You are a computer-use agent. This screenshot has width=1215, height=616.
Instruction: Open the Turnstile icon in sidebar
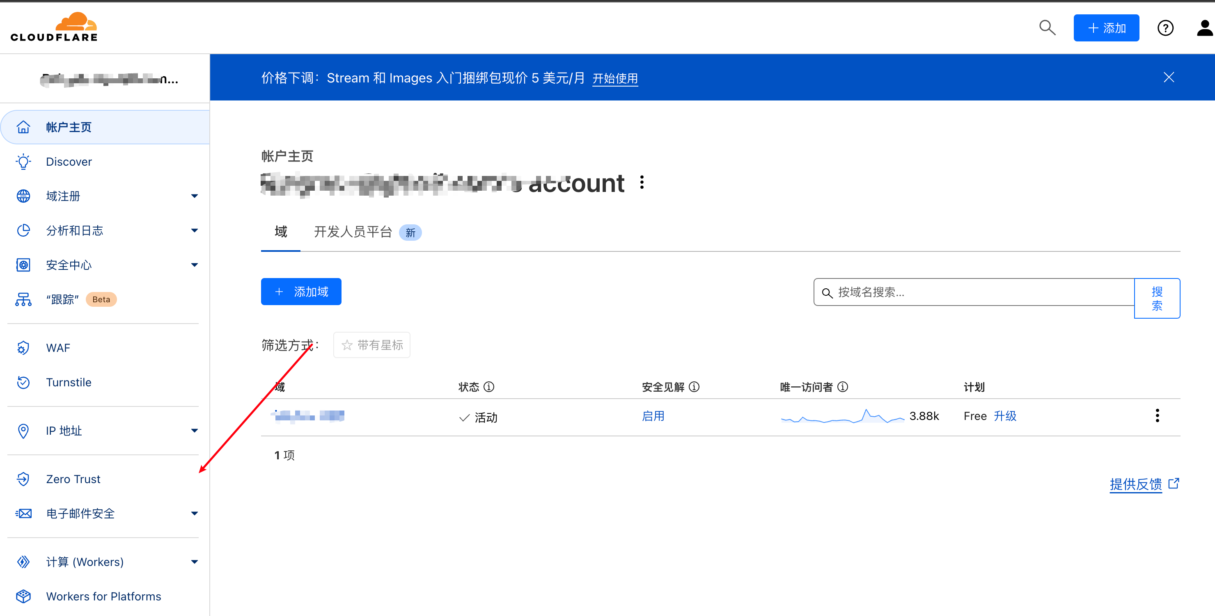[23, 382]
